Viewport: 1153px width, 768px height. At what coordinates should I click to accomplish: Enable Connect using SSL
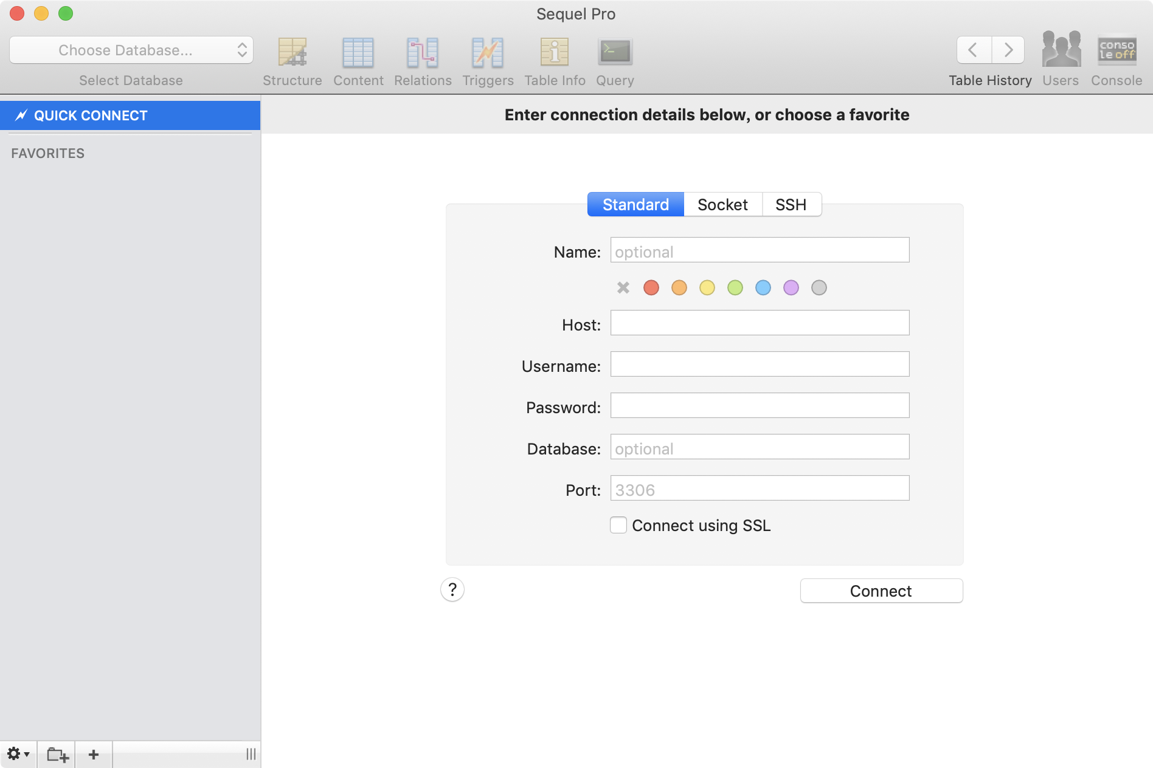(618, 525)
